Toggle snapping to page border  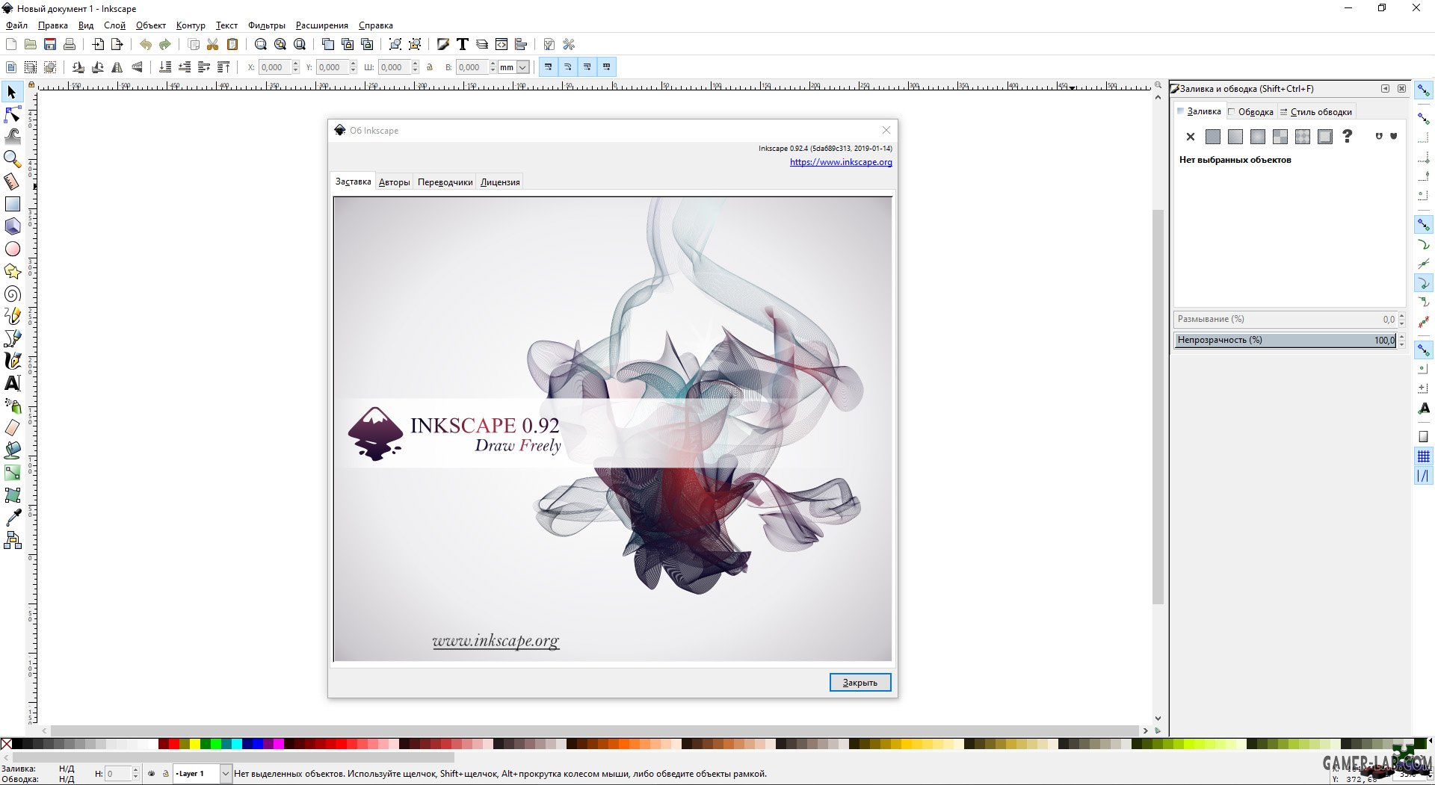1424,437
